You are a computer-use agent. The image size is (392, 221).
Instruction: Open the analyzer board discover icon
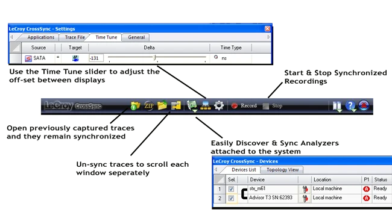coord(192,105)
